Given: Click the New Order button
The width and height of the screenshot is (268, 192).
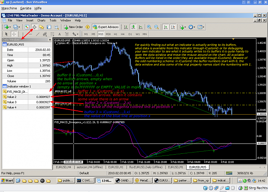Looking at the screenshot, I should coord(73,27).
